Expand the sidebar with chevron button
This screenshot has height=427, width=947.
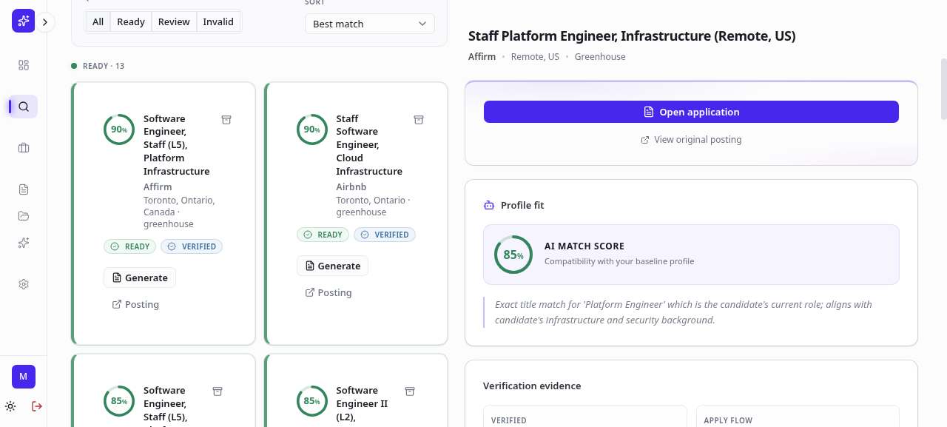click(45, 22)
